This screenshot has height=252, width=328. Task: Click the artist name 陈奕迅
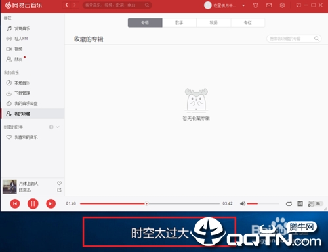(x=25, y=190)
